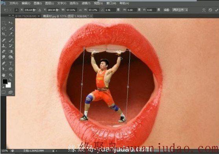Click the Y position field 284.94
219x154 pixels.
53,10
